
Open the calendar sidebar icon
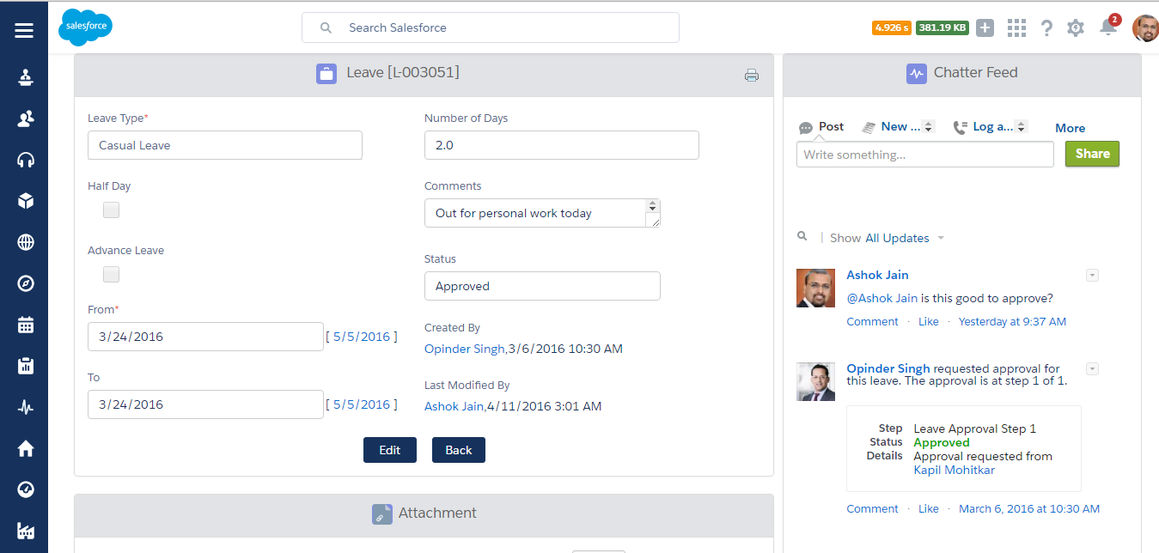26,325
